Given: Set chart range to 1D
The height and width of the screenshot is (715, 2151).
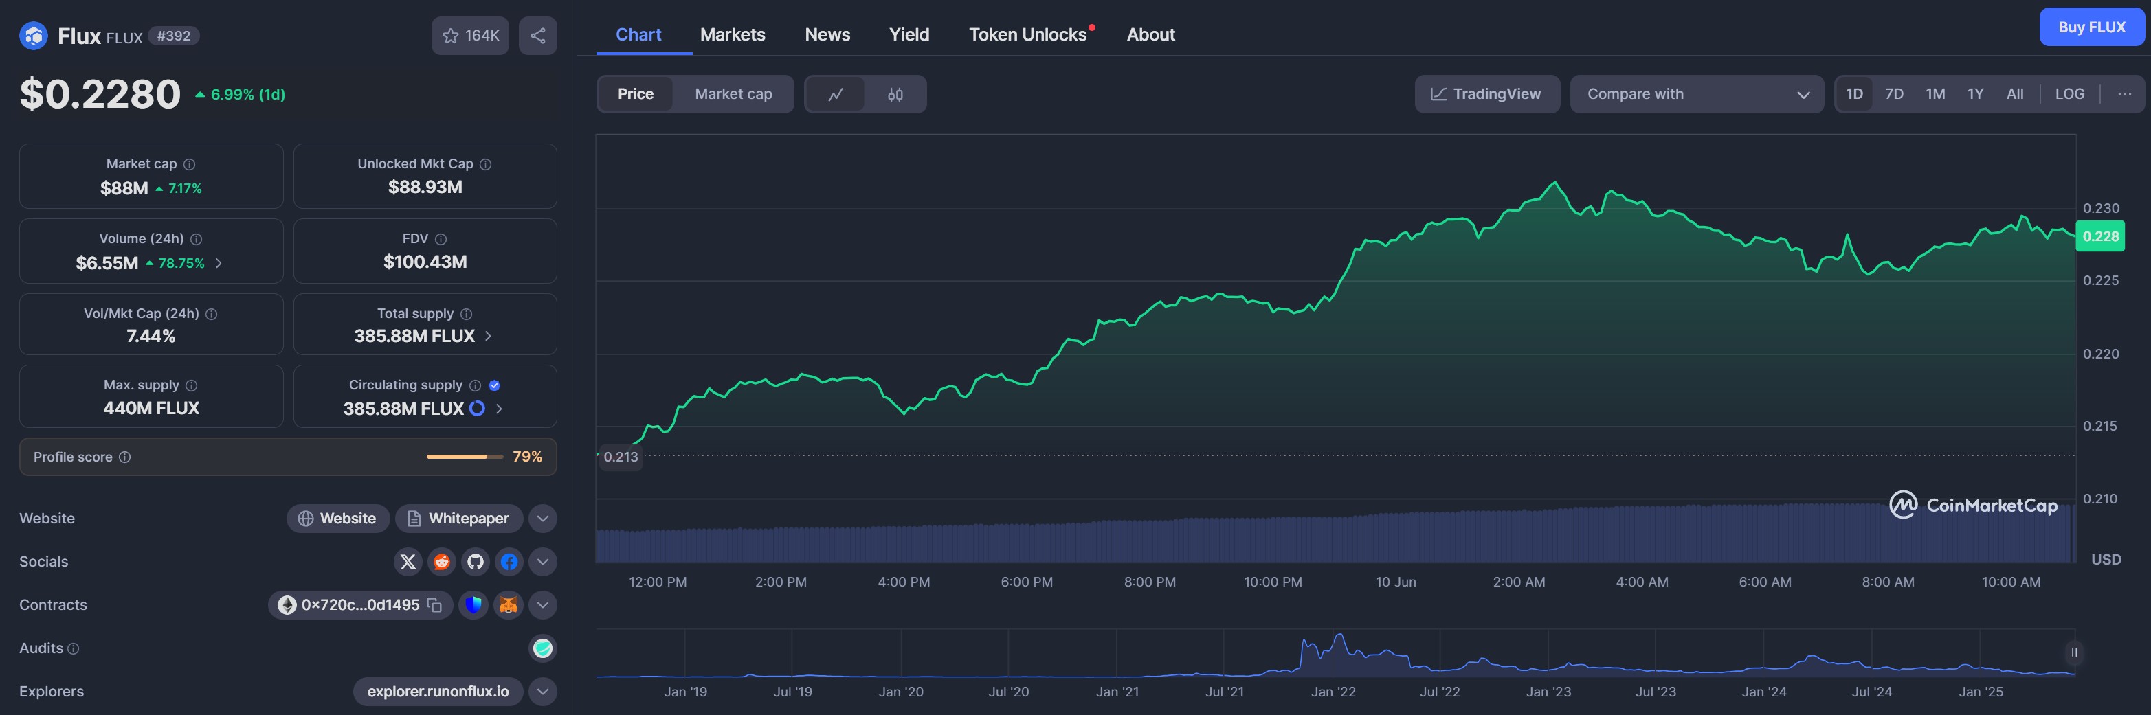Looking at the screenshot, I should tap(1853, 94).
